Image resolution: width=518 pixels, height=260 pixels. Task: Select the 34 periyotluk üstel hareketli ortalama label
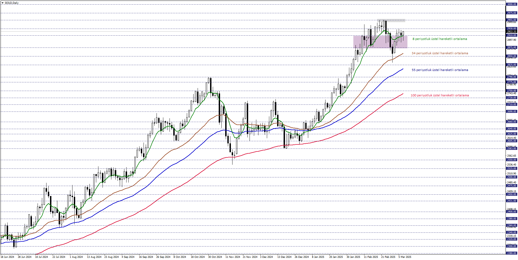coord(440,53)
